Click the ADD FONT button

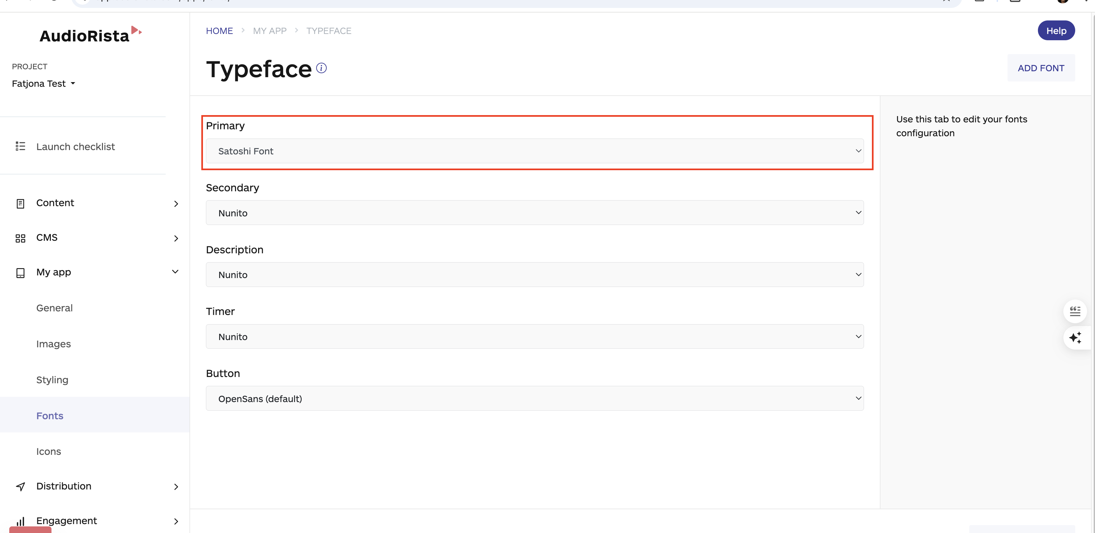1041,68
